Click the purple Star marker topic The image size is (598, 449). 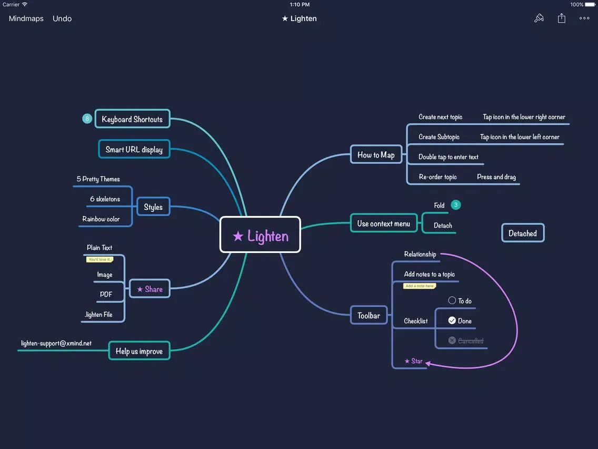pos(413,361)
